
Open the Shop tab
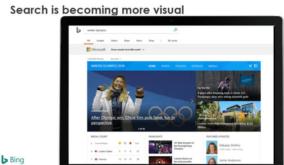point(151,40)
